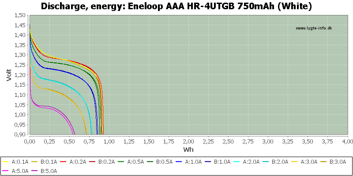Click the A:5.0A magenta legend swatch

coord(6,171)
